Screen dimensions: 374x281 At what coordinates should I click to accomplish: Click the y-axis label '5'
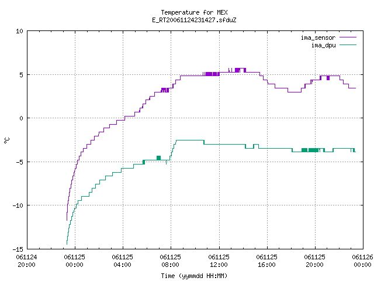pos(22,75)
